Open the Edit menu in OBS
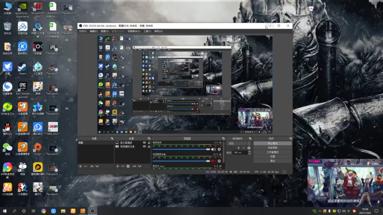 [x=93, y=31]
